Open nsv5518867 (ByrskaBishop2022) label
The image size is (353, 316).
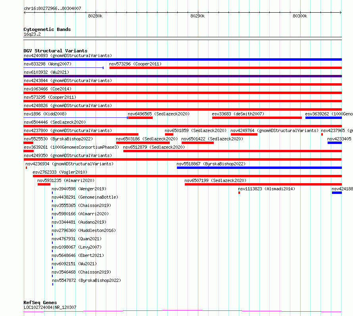(x=211, y=164)
